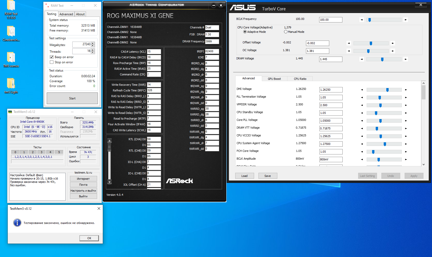The width and height of the screenshot is (432, 257).
Task: Click the DRAM Voltage input field 1.445
Action: coord(331,59)
